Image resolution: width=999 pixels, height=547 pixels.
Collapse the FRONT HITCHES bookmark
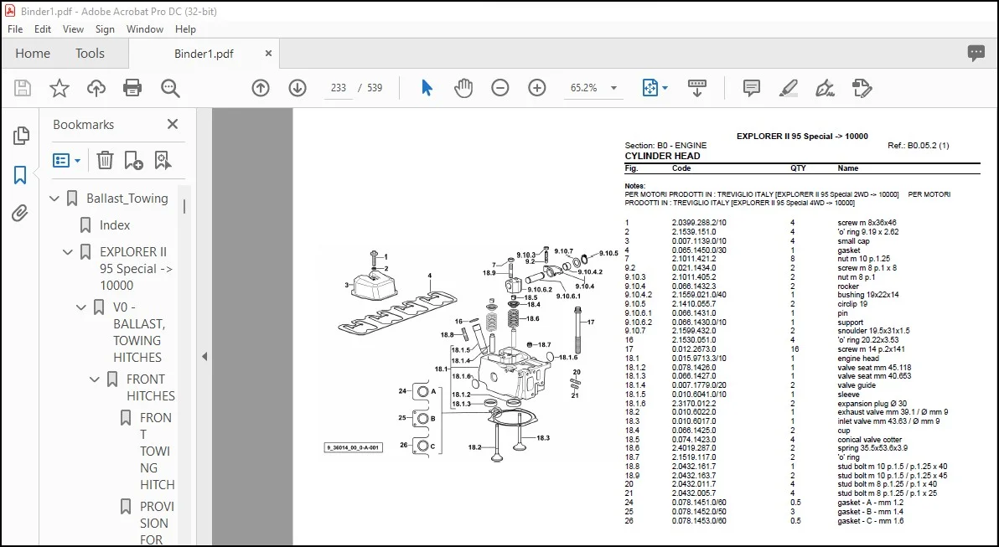pyautogui.click(x=95, y=379)
